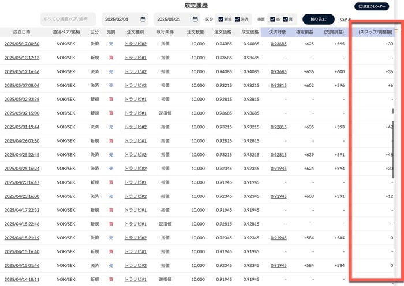Click the start date calendar icon
The width and height of the screenshot is (404, 286).
tap(143, 19)
